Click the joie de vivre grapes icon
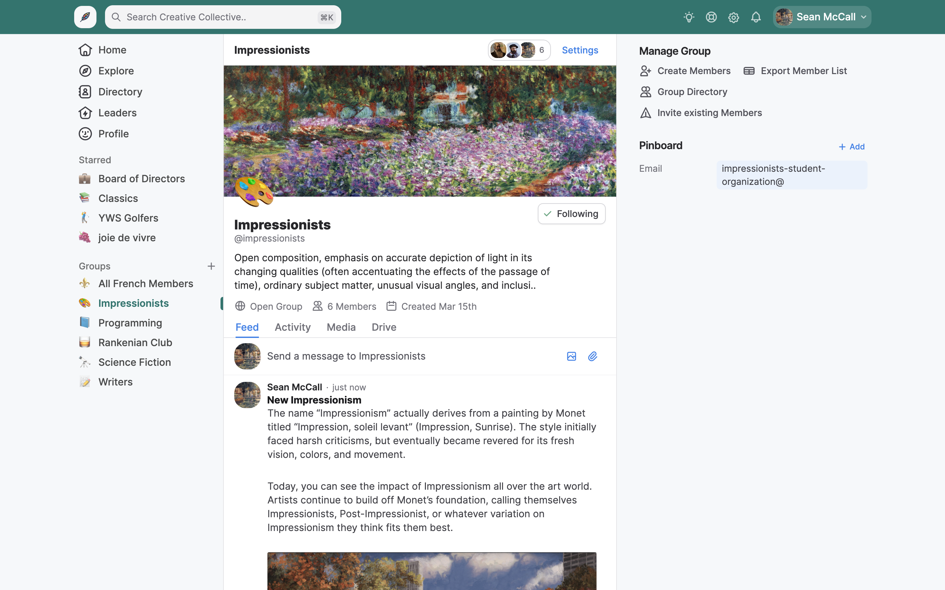 85,238
